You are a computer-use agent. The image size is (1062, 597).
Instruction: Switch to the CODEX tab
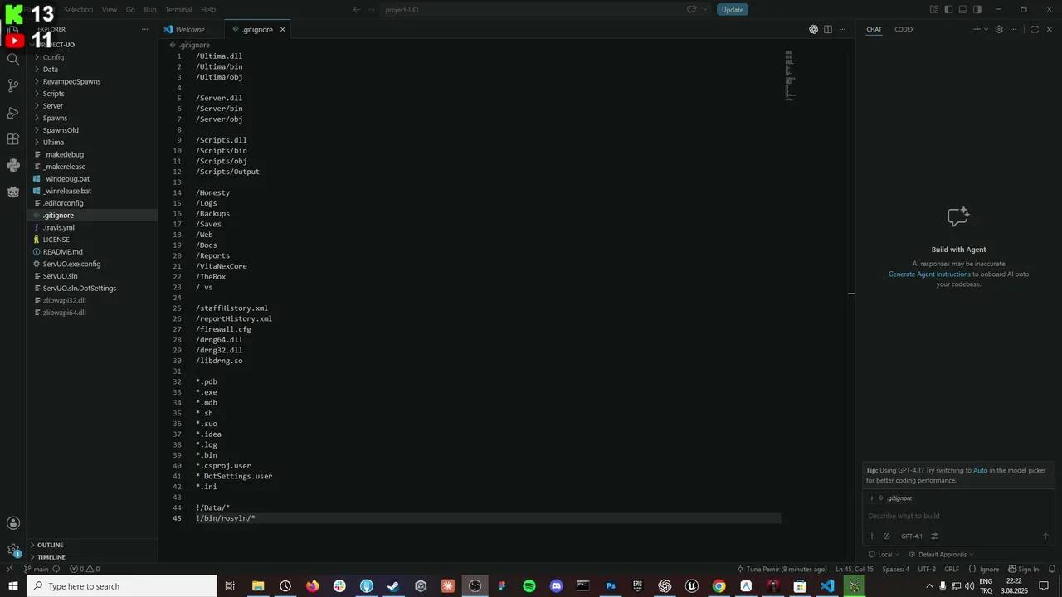pyautogui.click(x=904, y=29)
